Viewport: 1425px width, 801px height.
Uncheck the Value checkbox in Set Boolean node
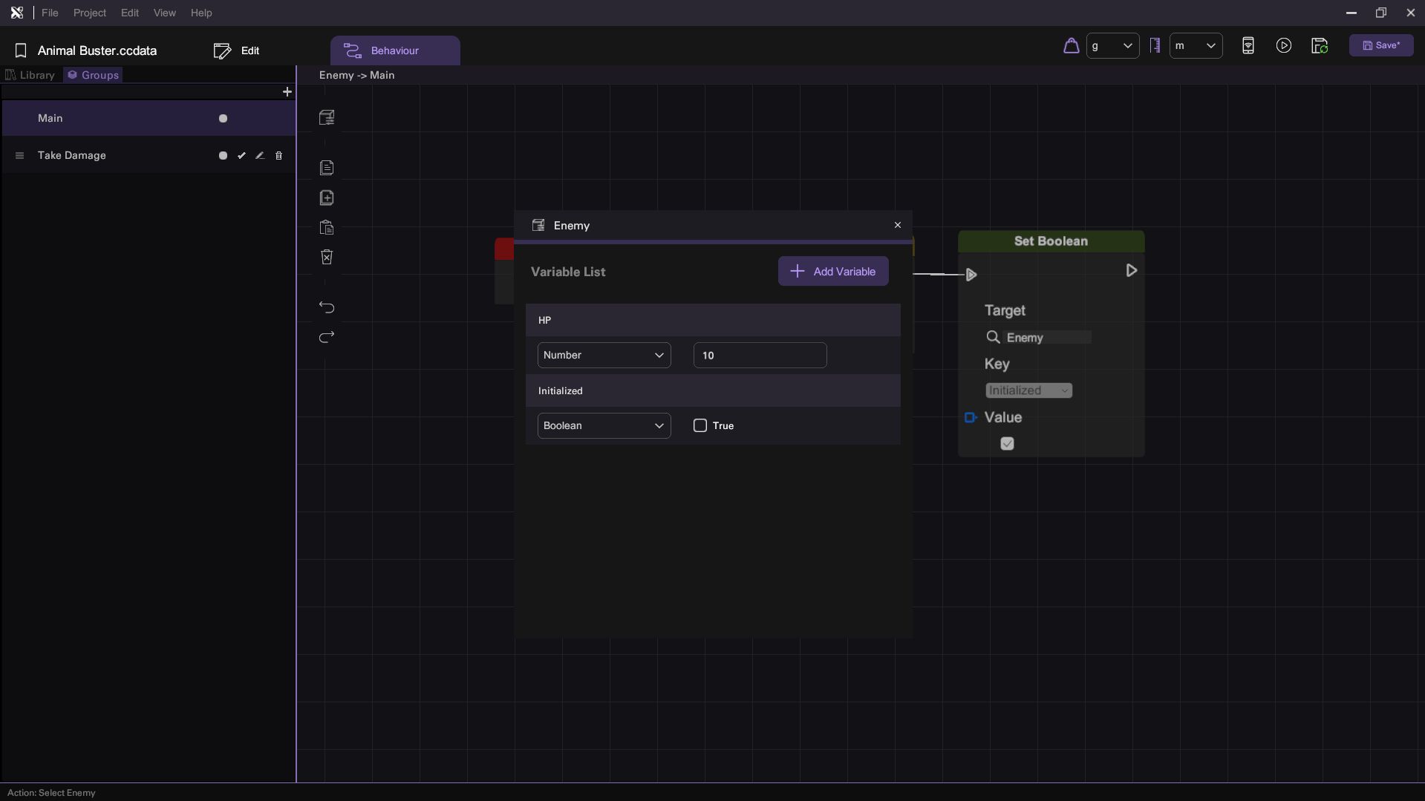1007,444
